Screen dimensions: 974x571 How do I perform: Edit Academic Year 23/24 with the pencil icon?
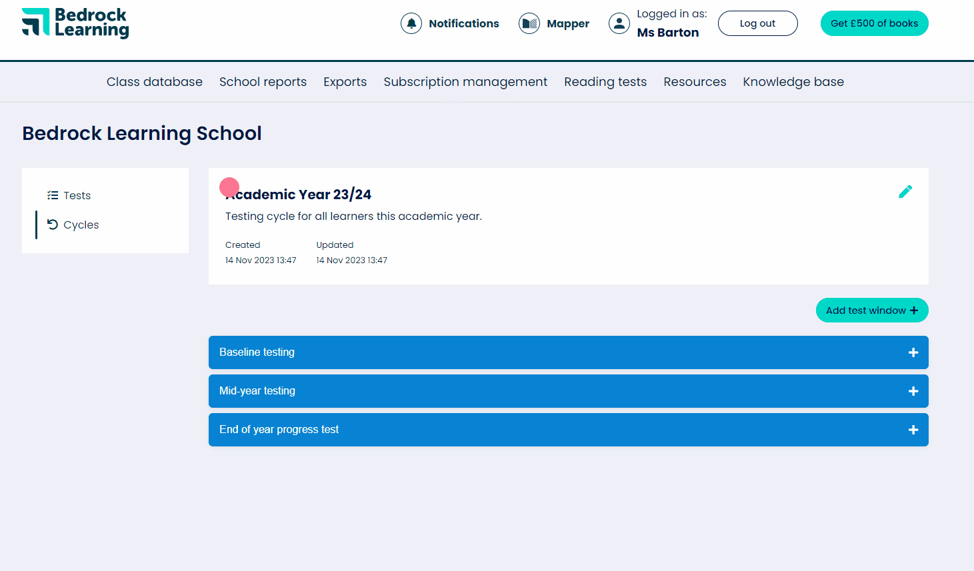click(905, 191)
